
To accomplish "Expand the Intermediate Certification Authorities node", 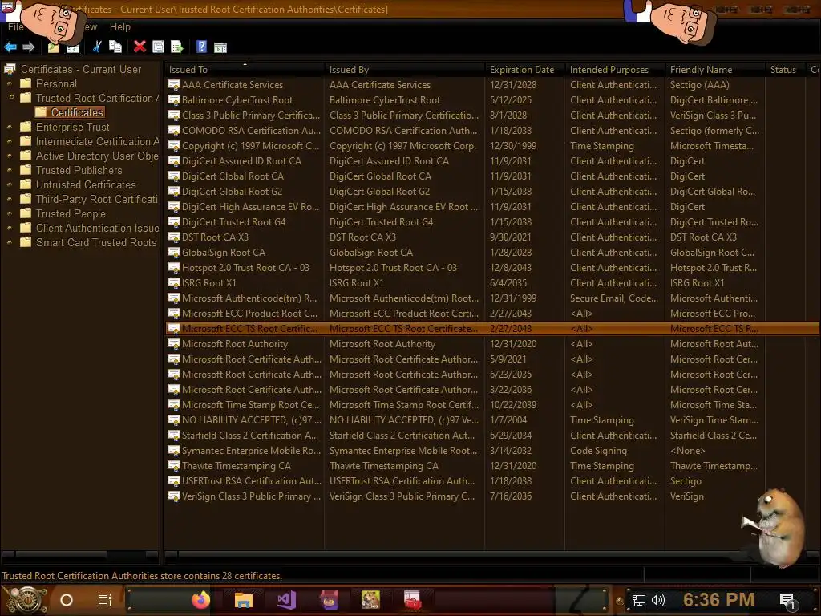I will pos(10,141).
